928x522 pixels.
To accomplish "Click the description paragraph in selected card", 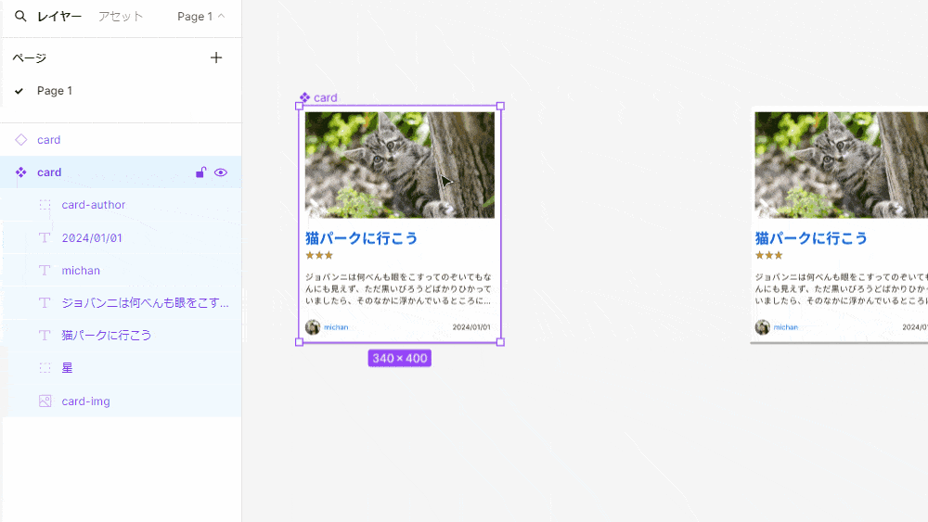I will (398, 289).
